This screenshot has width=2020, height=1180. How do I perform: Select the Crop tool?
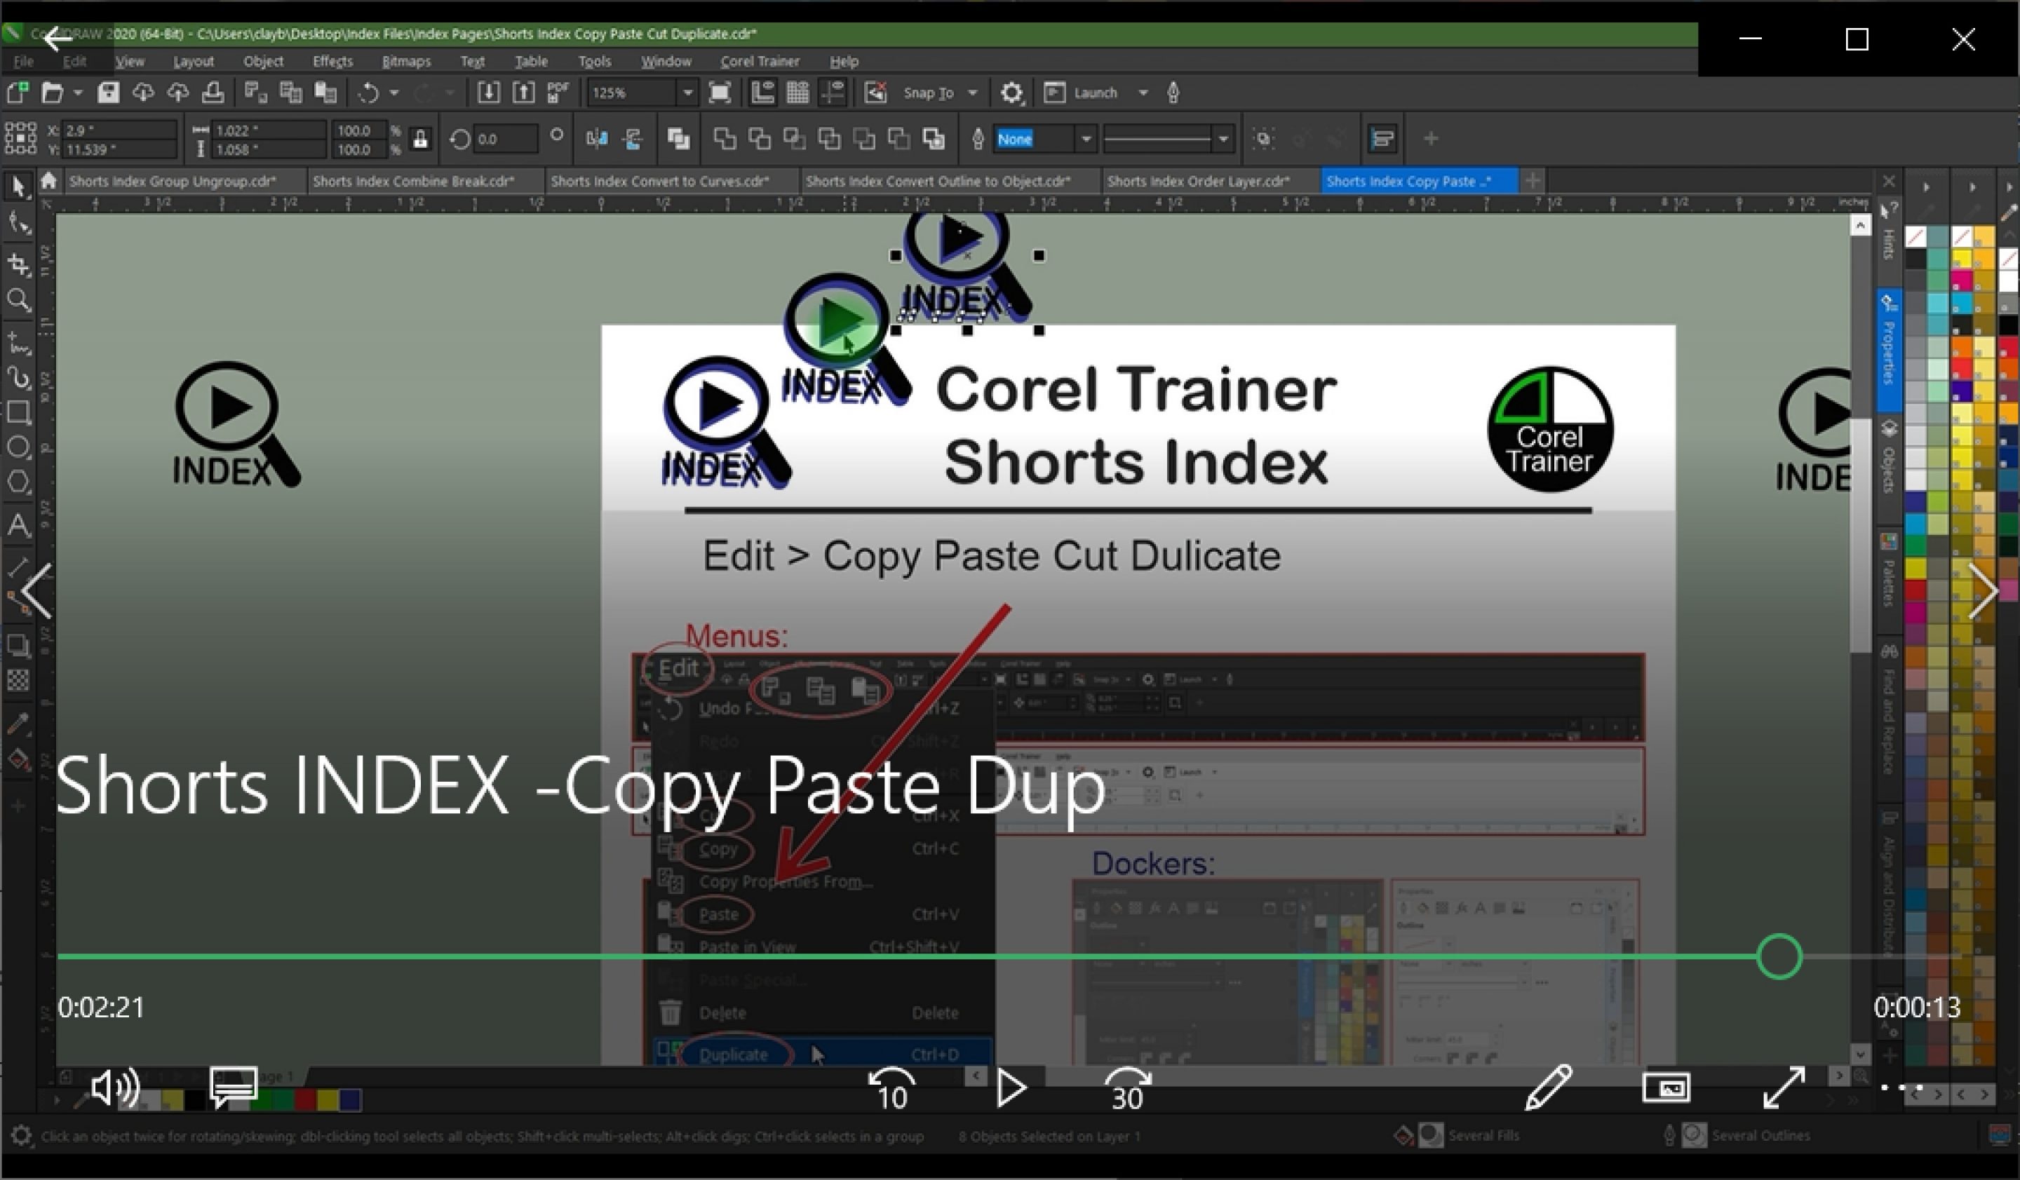coord(18,264)
